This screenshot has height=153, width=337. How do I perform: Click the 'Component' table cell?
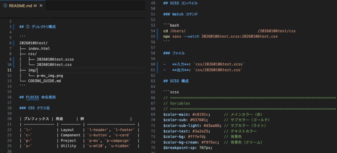pos(70,135)
